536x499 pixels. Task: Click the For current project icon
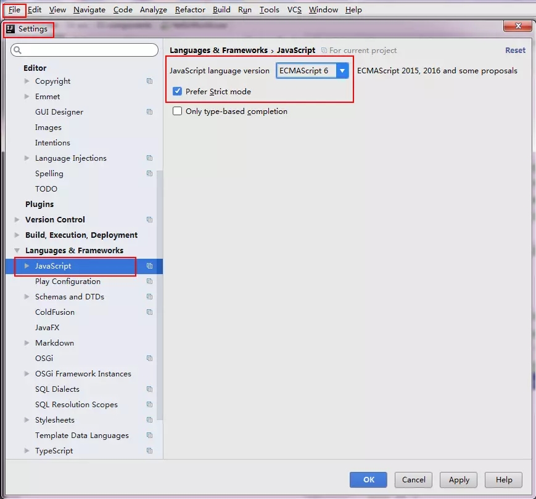pyautogui.click(x=324, y=50)
